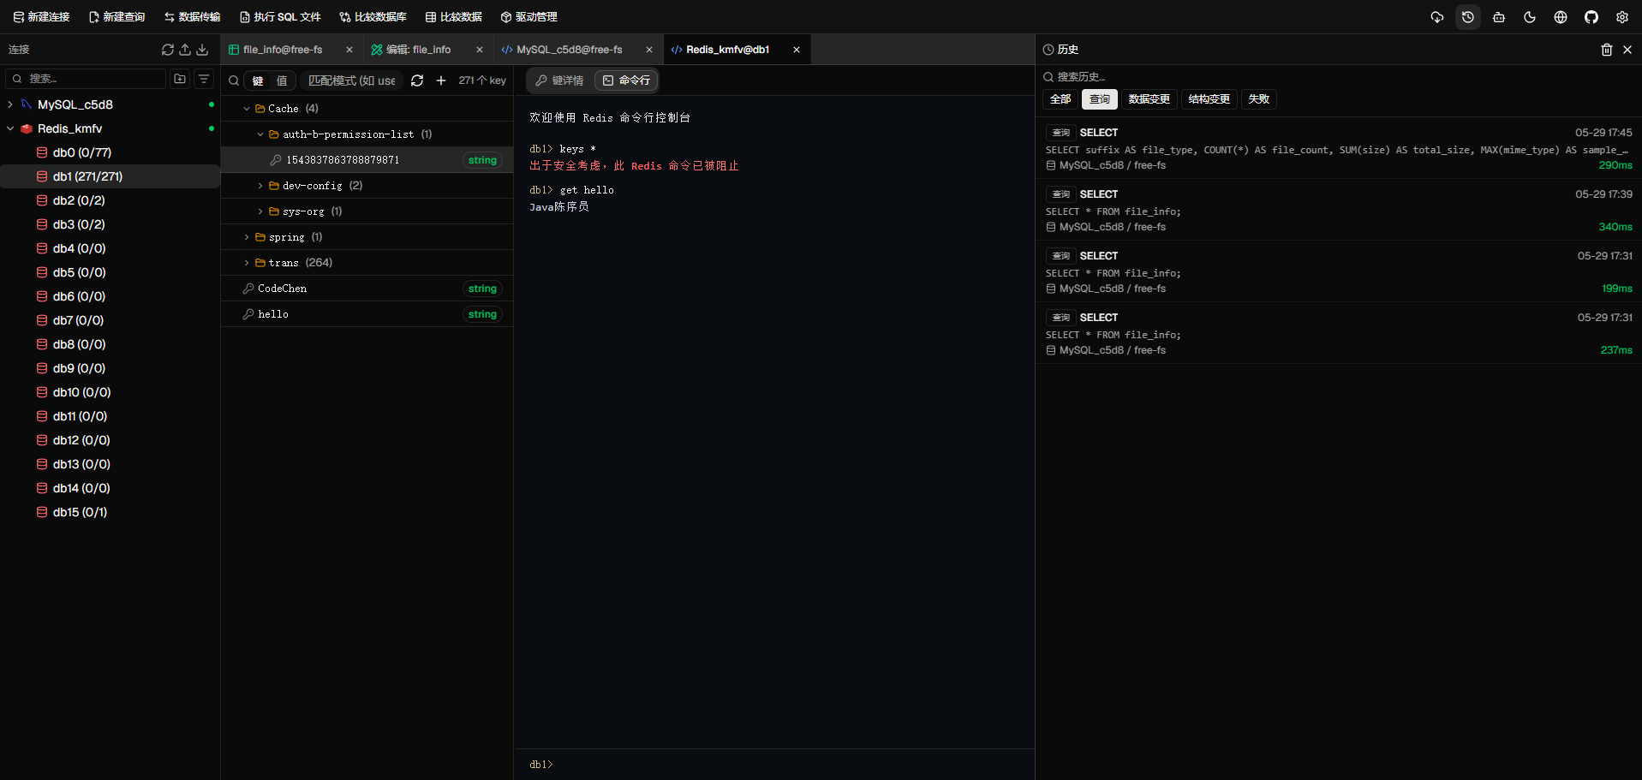Switch theme with the moon icon
The image size is (1642, 780).
(x=1530, y=17)
